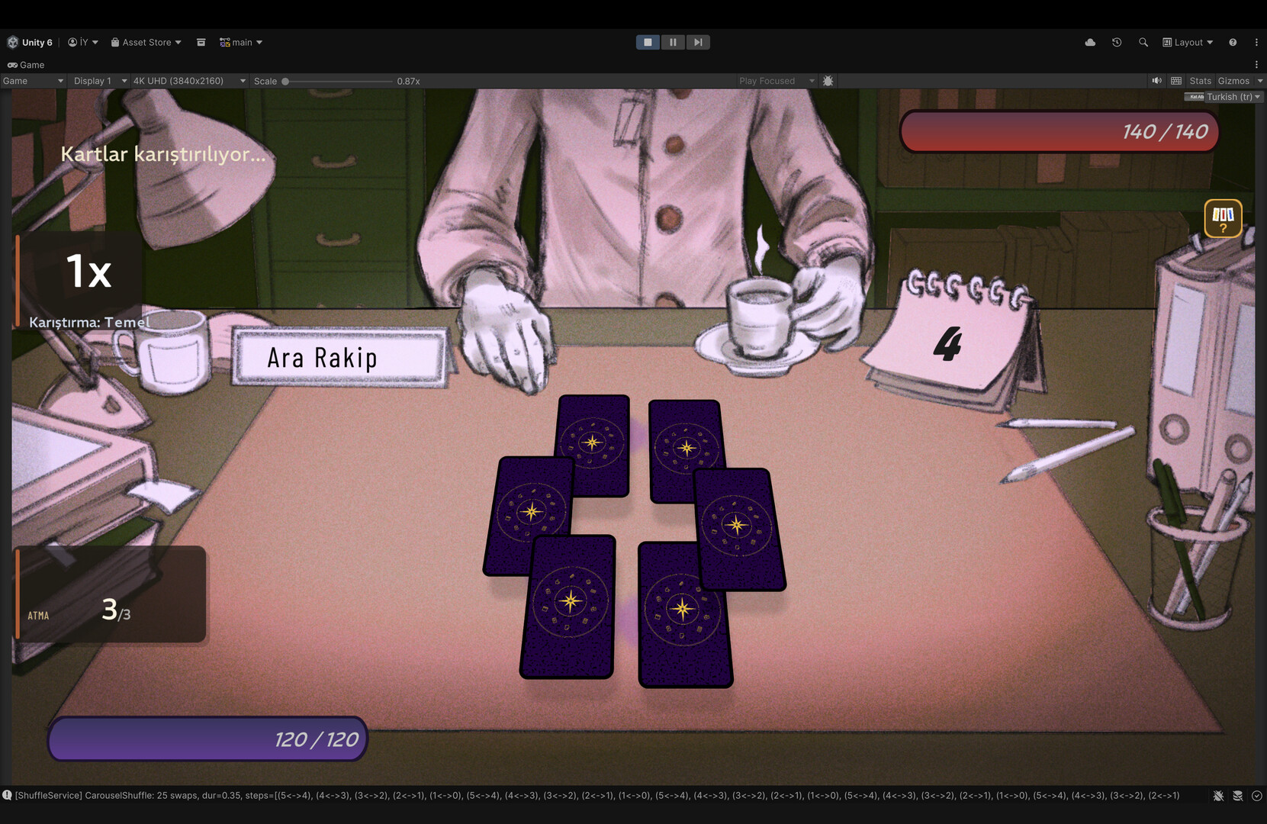This screenshot has height=824, width=1267.
Task: Toggle the frame debugger bug icon
Action: click(828, 81)
